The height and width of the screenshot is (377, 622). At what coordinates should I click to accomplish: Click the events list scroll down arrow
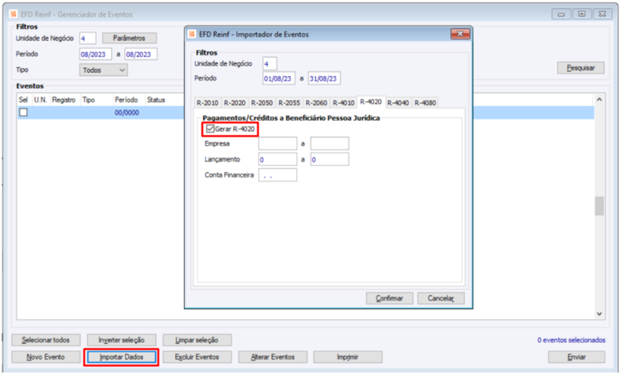coord(600,314)
